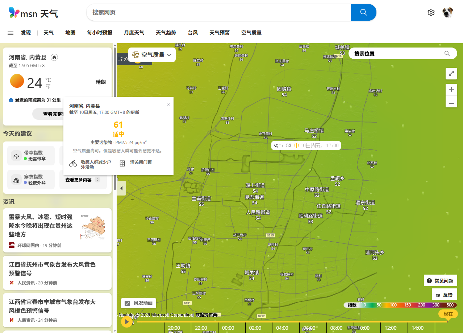Click the 02:00 mark on the timeline
The width and height of the screenshot is (463, 333).
click(255, 328)
